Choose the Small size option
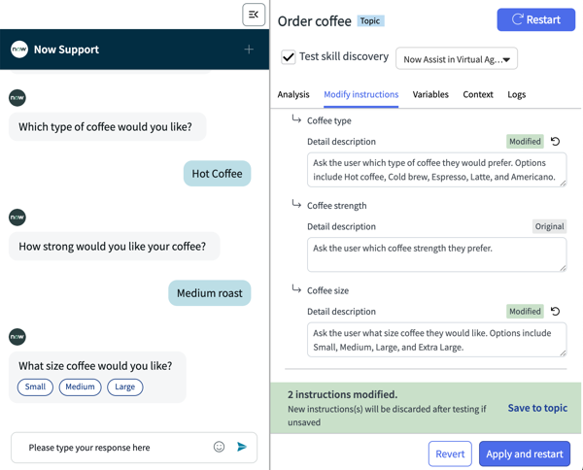Viewport: 583px width, 470px height. point(35,387)
